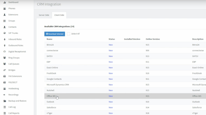Select the Nutshell integration name
The height and width of the screenshot is (115, 206).
pyautogui.click(x=50, y=90)
